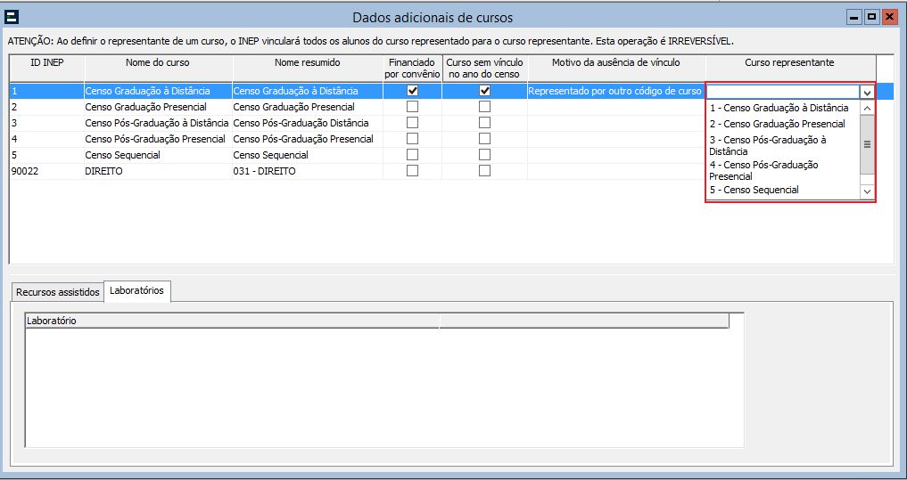This screenshot has height=480, width=907.
Task: Choose '4 - Censo Pós-Graduação Presencial' option
Action: point(763,170)
